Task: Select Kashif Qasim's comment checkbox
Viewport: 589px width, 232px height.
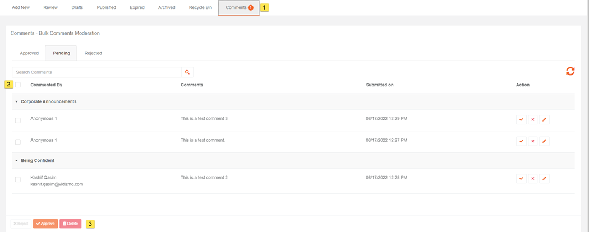Action: coord(18,180)
